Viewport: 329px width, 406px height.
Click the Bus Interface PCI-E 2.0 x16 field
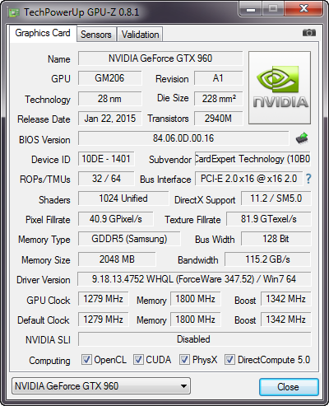point(248,179)
